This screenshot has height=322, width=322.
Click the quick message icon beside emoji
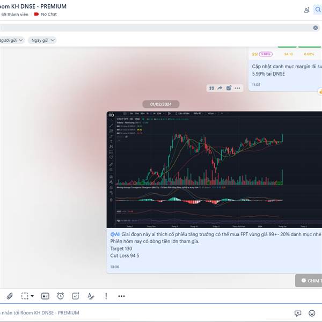pos(298,313)
